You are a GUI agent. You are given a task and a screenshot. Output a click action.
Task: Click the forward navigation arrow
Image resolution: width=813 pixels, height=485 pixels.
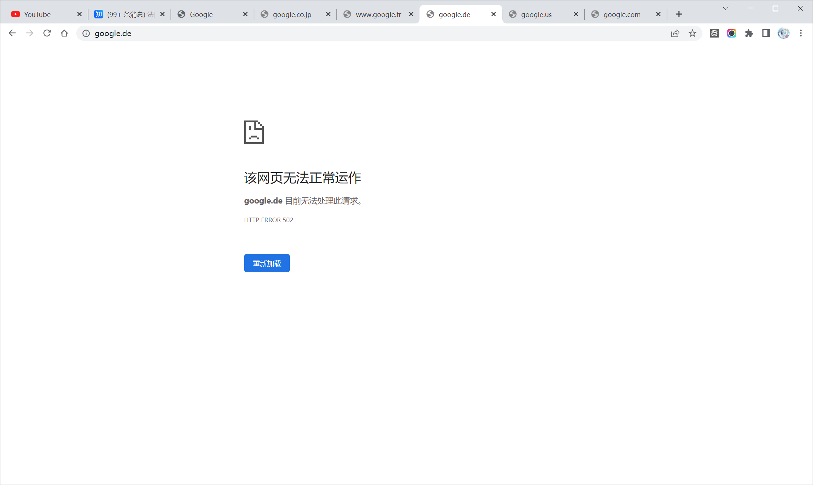(30, 33)
